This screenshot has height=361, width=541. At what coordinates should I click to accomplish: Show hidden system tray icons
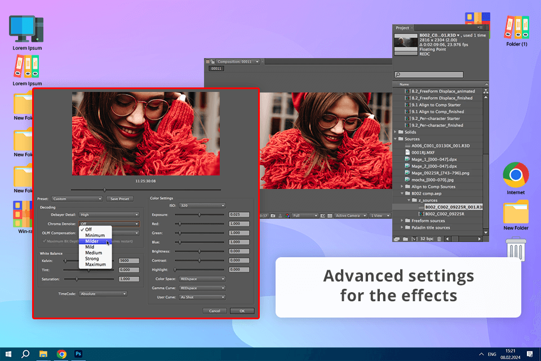[x=481, y=354]
